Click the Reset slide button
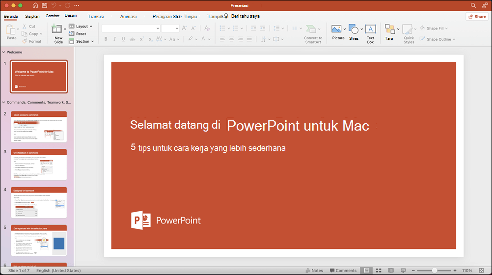This screenshot has height=275, width=492. (x=78, y=34)
